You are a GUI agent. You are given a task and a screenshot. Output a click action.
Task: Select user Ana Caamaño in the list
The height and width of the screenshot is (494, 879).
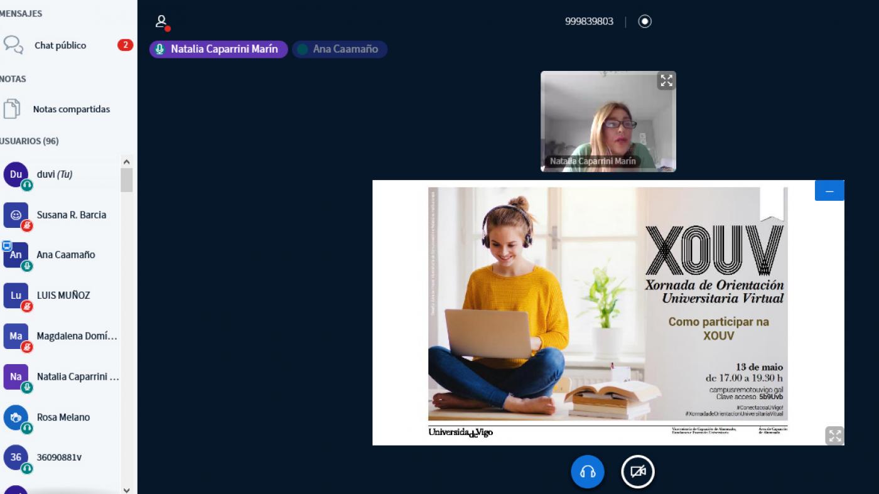tap(61, 255)
